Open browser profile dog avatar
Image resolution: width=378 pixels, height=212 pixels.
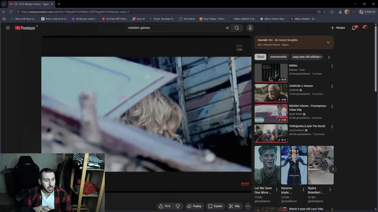tap(347, 12)
